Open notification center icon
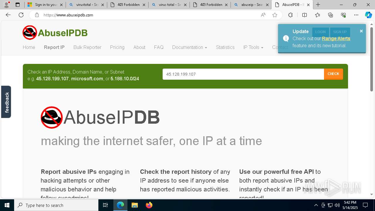375x211 pixels. pos(365,205)
